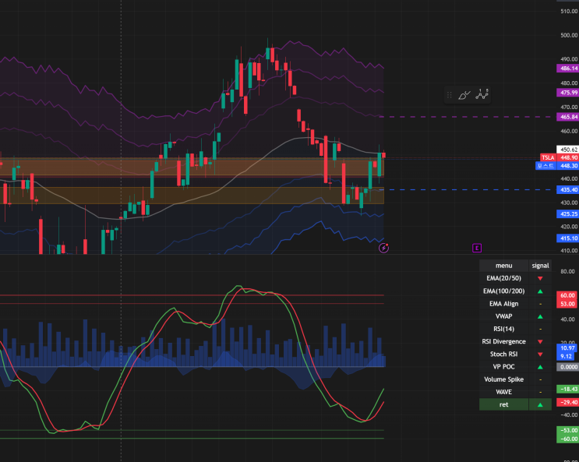Image resolution: width=579 pixels, height=462 pixels.
Task: Click the WAVE row label
Action: click(x=503, y=392)
